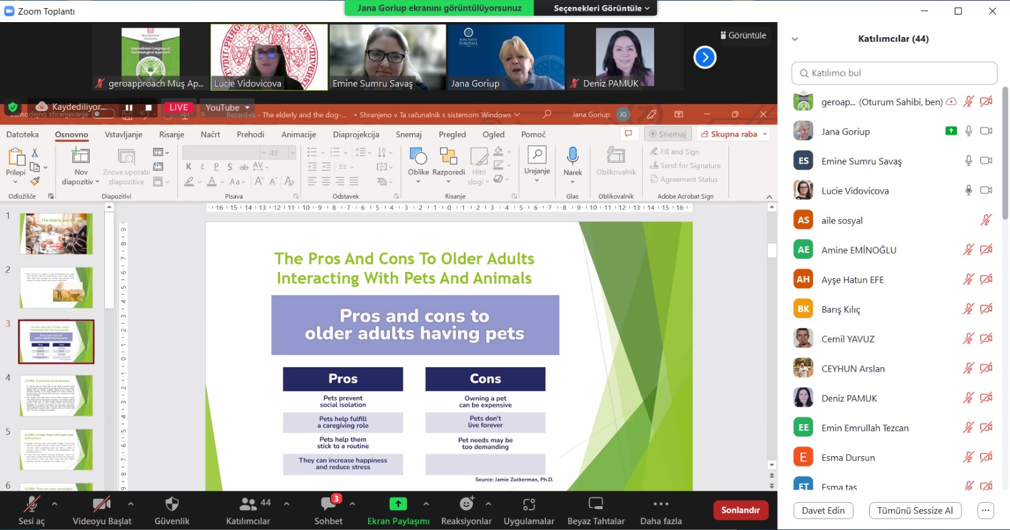Click the Tümünü Sessize Al button

915,510
